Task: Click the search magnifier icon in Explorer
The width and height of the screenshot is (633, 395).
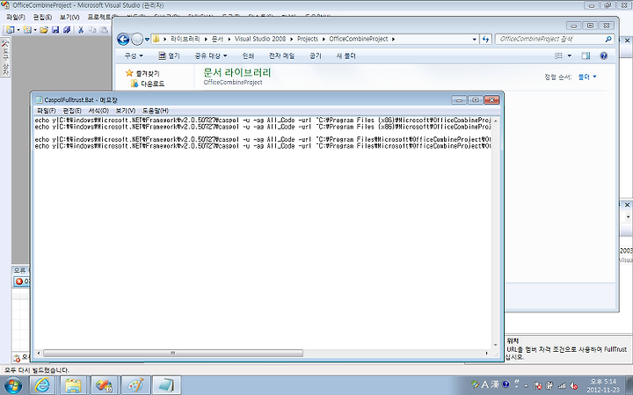Action: (608, 39)
